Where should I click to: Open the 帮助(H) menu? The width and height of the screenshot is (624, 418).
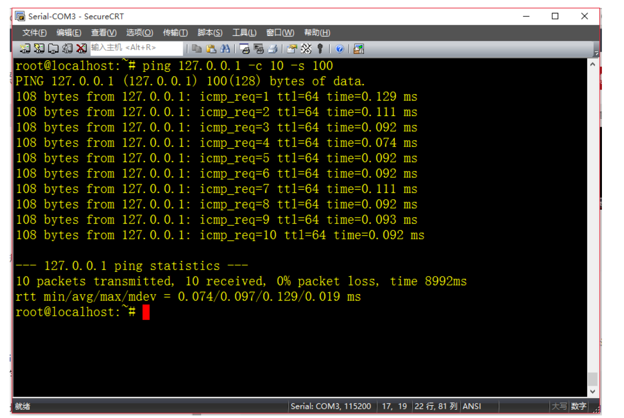pos(317,33)
